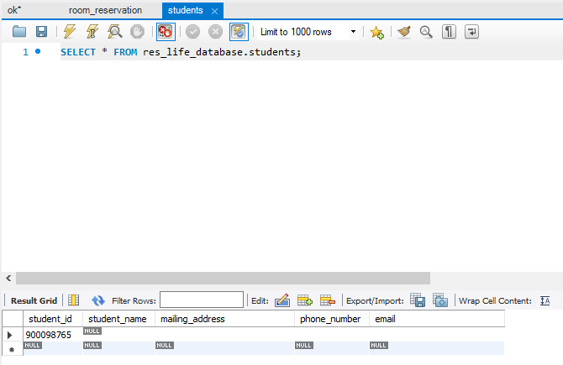Select NULL student_id cell in new row
The width and height of the screenshot is (563, 365).
[53, 348]
